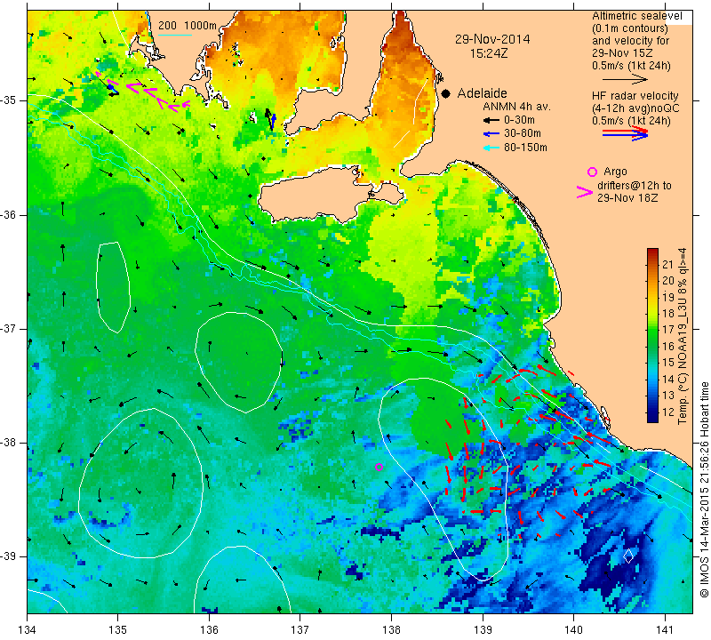Click the black 0-30m ANMN legend arrow
This screenshot has height=640, width=711.
[x=491, y=121]
